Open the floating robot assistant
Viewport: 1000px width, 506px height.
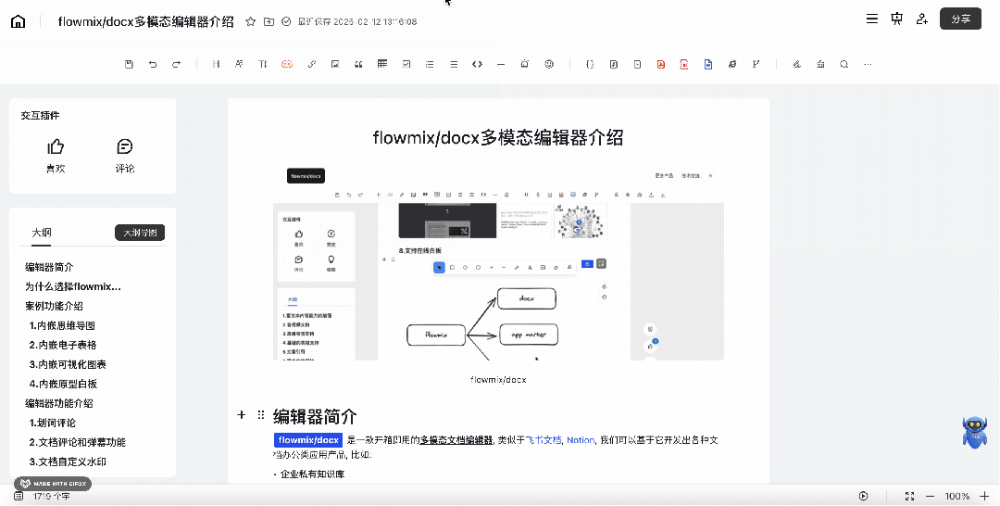tap(974, 432)
